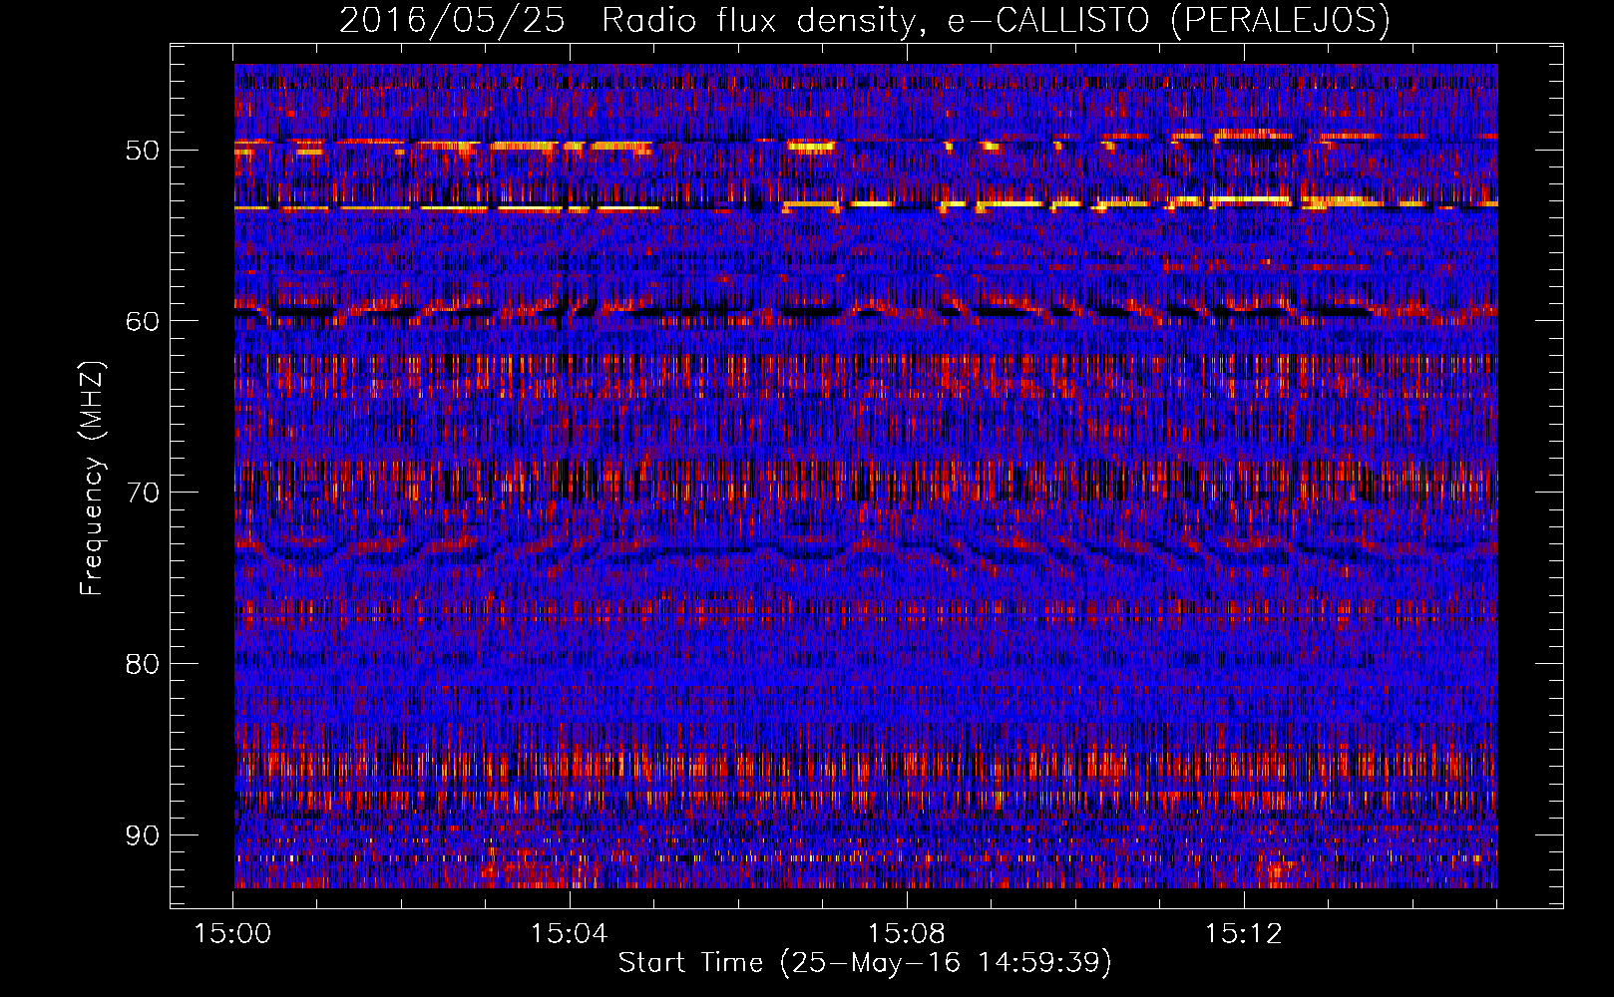Click the 'Frequency (MHZ)' y-axis label
Image resolution: width=1614 pixels, height=997 pixels.
click(x=92, y=479)
